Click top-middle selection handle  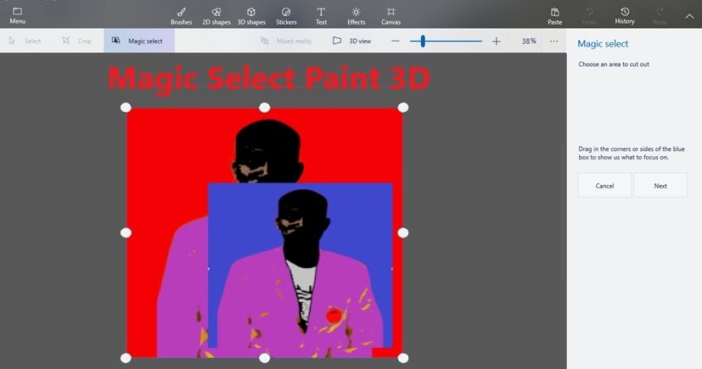tap(265, 108)
